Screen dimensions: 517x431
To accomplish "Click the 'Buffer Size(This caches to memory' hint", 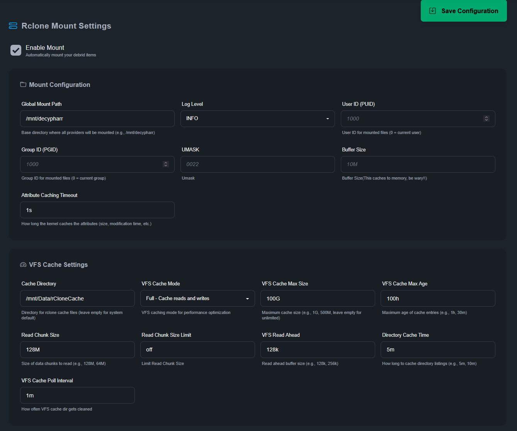I will pos(384,178).
